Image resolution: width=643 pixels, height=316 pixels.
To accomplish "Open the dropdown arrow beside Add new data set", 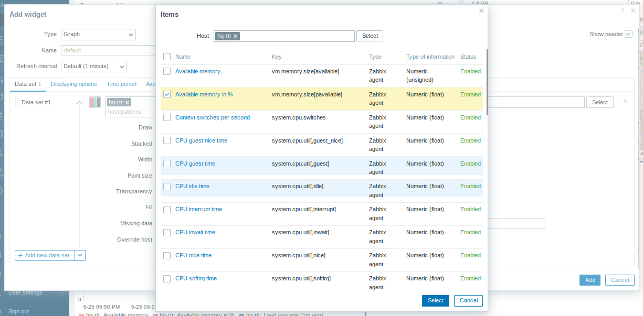I will coord(80,255).
